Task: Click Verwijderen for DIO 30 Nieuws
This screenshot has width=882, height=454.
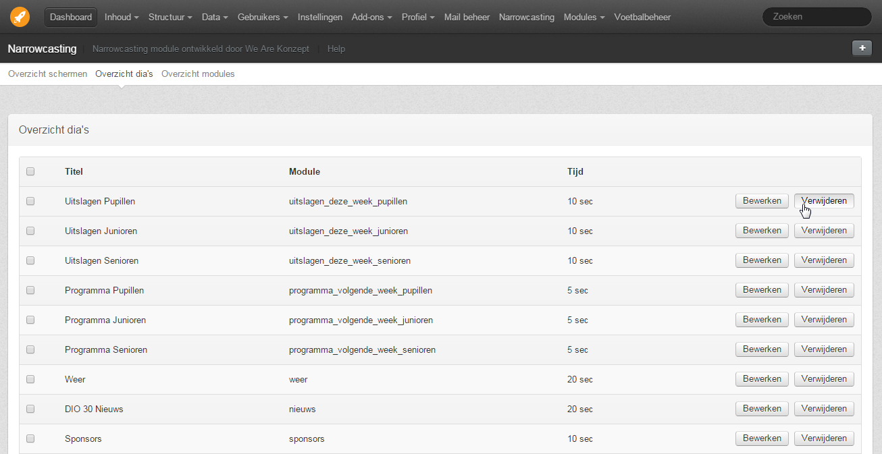Action: [x=824, y=409]
